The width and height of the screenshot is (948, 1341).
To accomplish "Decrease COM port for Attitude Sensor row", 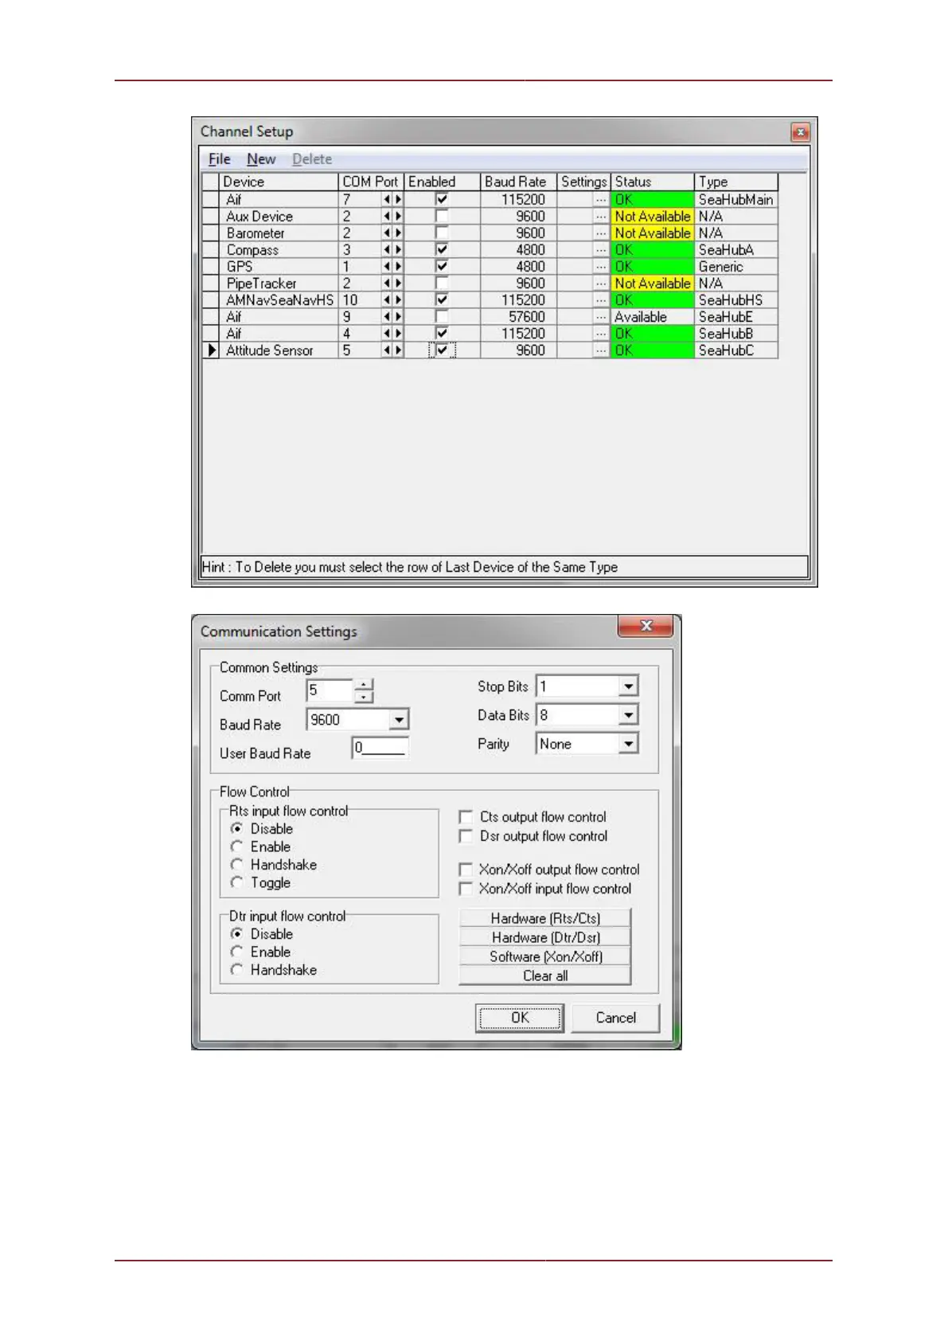I will pos(387,350).
